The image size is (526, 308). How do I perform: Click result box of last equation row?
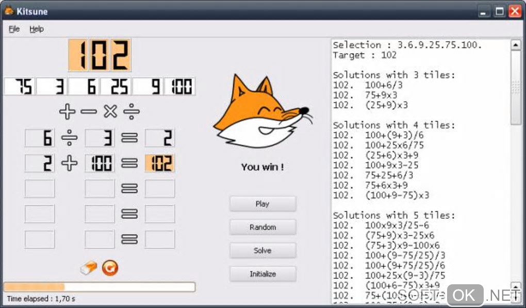(x=160, y=239)
